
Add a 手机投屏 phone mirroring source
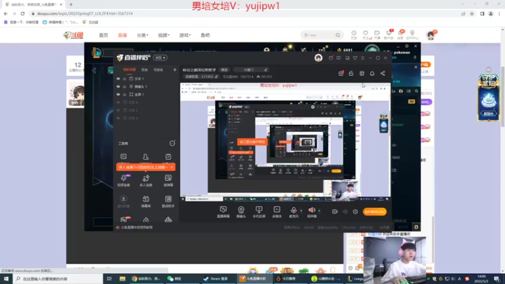[259, 212]
